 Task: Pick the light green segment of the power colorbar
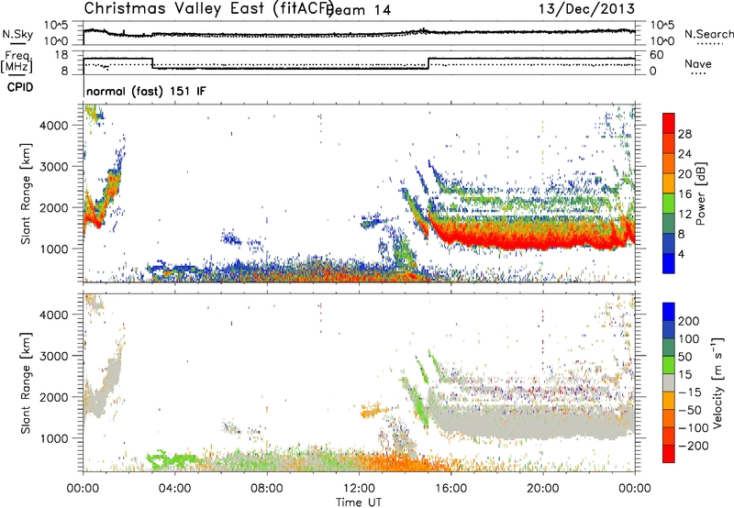(669, 204)
